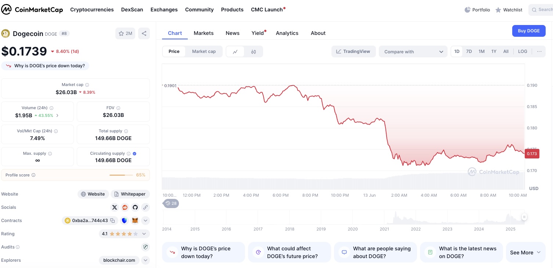553x268 pixels.
Task: Open the Chart tab
Action: (175, 33)
